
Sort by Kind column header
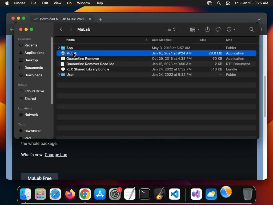coord(229,40)
